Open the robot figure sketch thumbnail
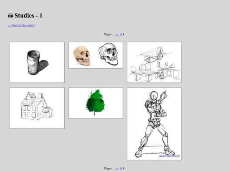This screenshot has height=172, width=230. 154,124
